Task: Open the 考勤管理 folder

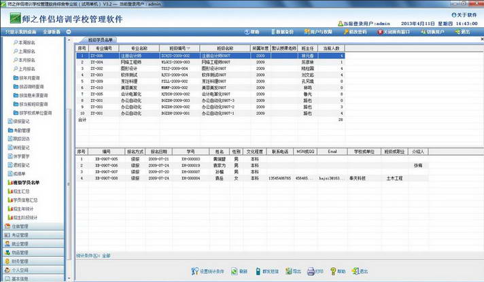Action: point(18,130)
